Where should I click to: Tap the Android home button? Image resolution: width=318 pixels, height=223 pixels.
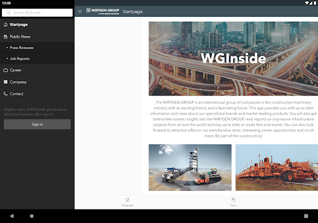click(x=32, y=216)
